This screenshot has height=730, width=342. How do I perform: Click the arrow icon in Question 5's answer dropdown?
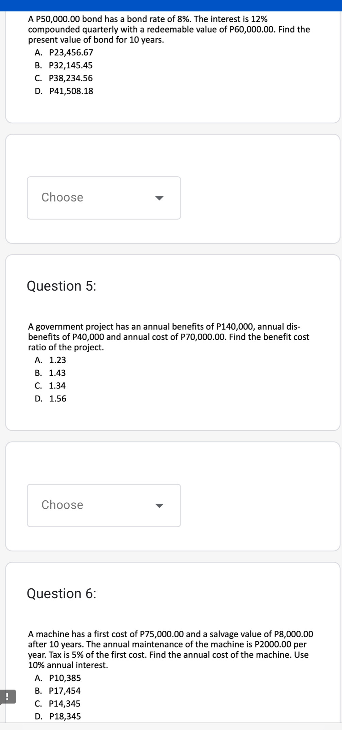(x=159, y=506)
